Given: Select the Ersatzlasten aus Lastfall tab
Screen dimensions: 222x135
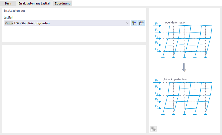Looking at the screenshot, I should coord(34,3).
